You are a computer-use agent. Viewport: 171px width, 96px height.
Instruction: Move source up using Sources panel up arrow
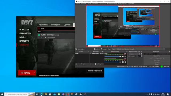[x=98, y=64]
